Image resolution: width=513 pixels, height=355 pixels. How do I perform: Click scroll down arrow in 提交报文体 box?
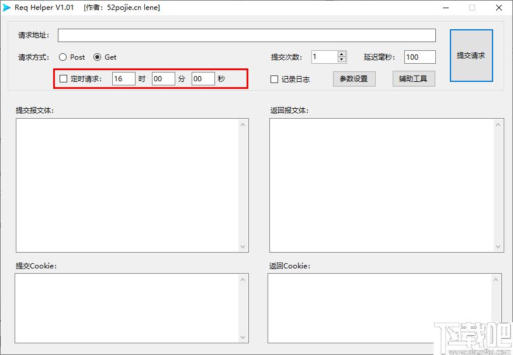click(242, 247)
